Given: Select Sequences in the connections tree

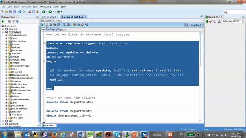Looking at the screenshot, I should [17, 72].
